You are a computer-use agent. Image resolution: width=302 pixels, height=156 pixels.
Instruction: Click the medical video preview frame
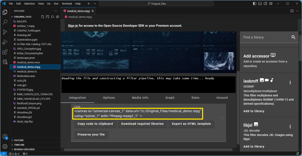pyautogui.click(x=149, y=52)
